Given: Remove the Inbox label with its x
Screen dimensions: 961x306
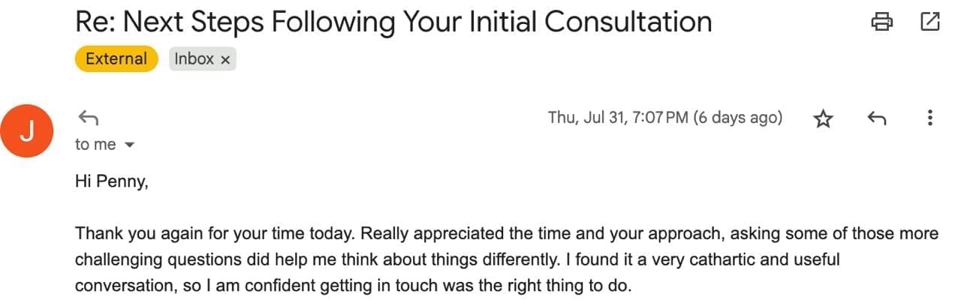Looking at the screenshot, I should pyautogui.click(x=225, y=60).
